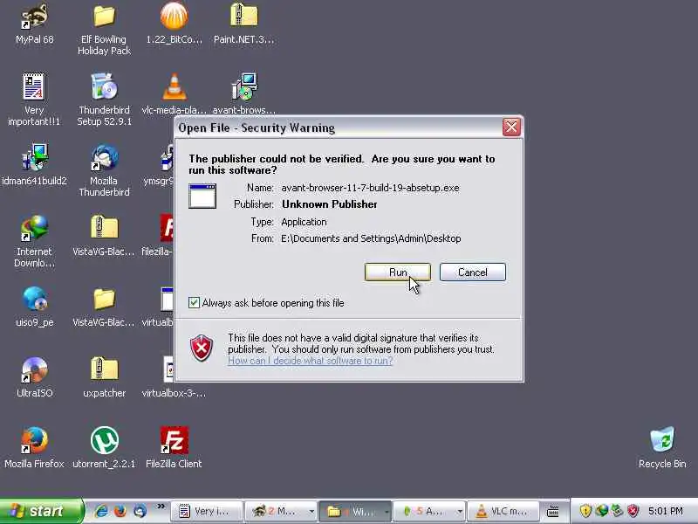Image resolution: width=698 pixels, height=524 pixels.
Task: Click the path E:\Documents and Settings\Admin\Desktop
Action: [x=371, y=238]
